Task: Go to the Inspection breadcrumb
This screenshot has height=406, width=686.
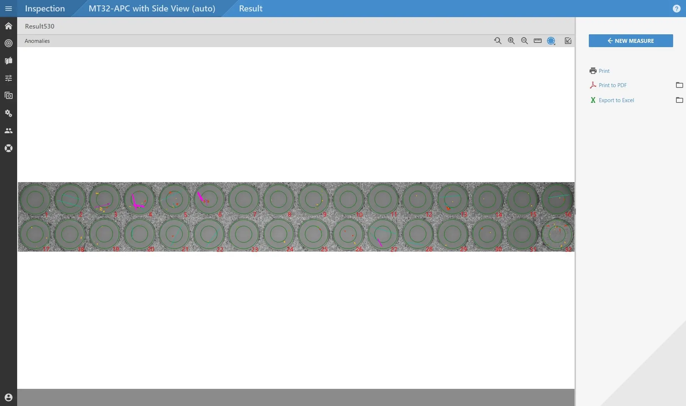Action: (x=45, y=8)
